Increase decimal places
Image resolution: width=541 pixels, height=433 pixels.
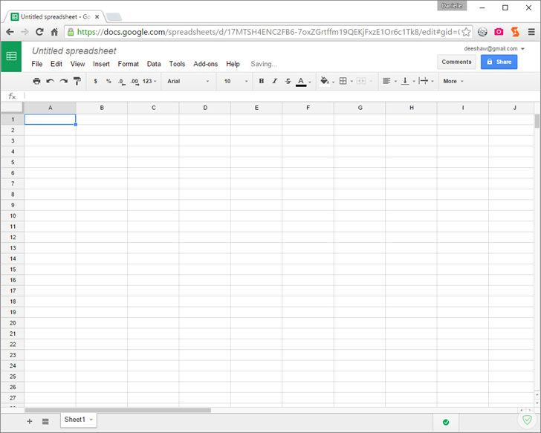point(135,82)
